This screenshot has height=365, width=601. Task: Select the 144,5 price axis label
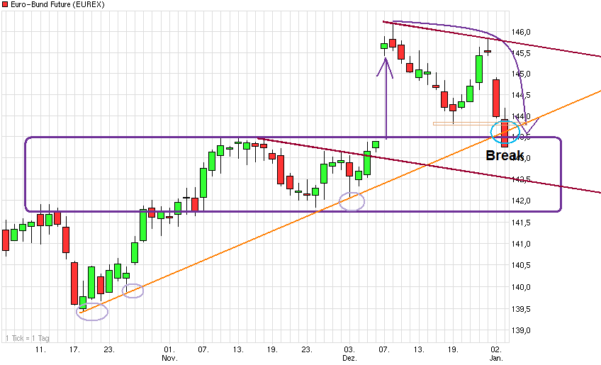[521, 95]
